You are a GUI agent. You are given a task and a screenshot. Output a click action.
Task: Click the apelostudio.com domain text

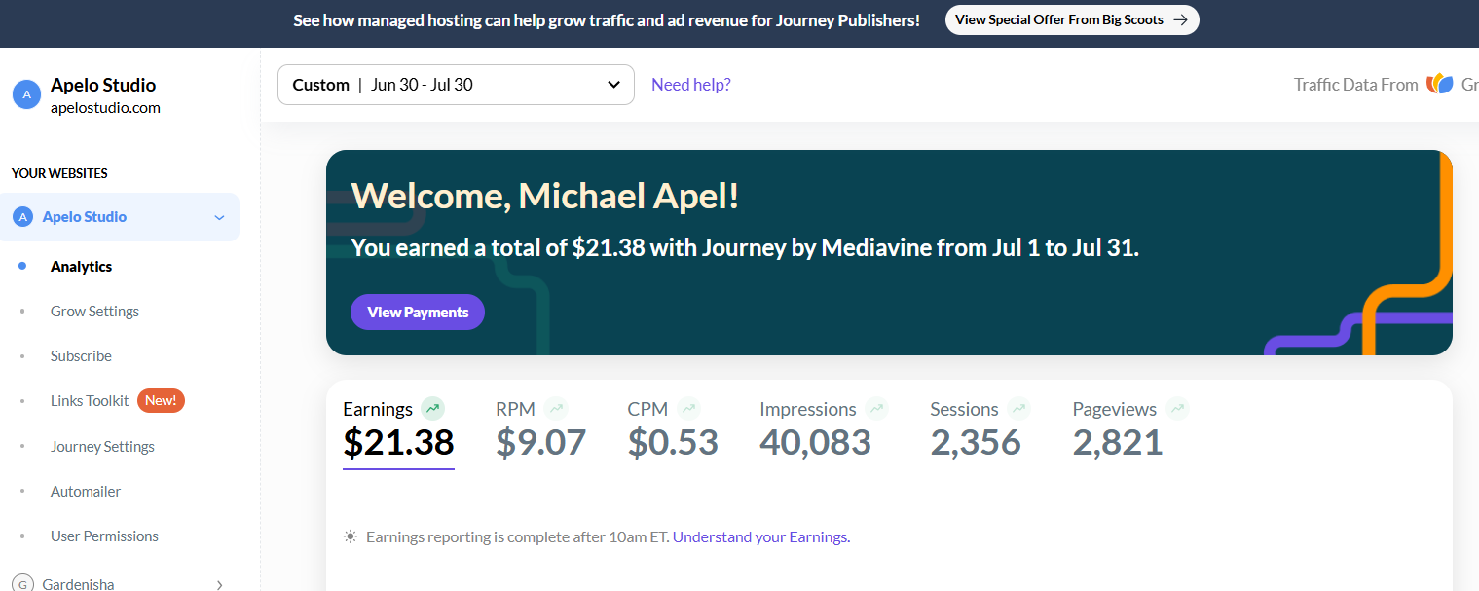click(x=105, y=108)
